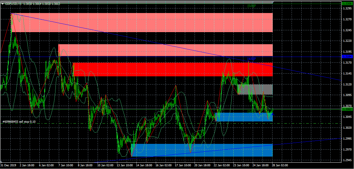354x169 pixels.
Task: Click the 31 Dec 2019 time label
Action: coord(8,165)
